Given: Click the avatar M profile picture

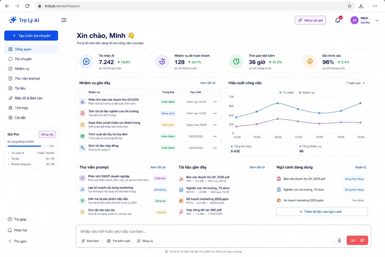Looking at the screenshot, I should (354, 20).
